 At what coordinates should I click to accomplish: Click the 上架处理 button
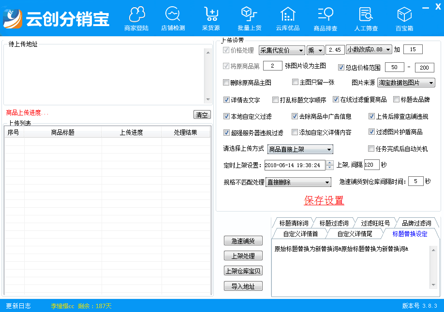[243, 255]
